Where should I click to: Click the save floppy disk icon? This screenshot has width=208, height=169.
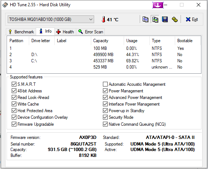pos(165,19)
